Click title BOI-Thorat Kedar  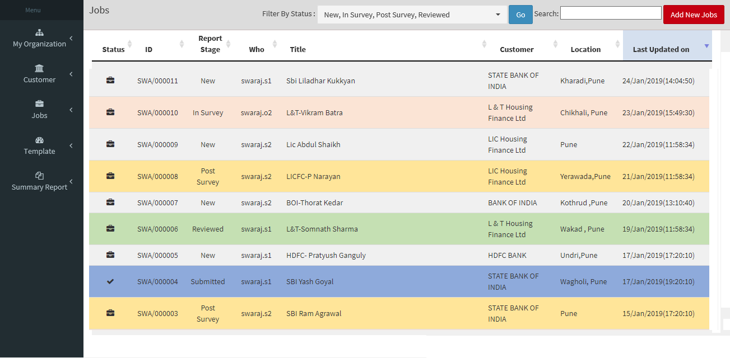tap(314, 202)
